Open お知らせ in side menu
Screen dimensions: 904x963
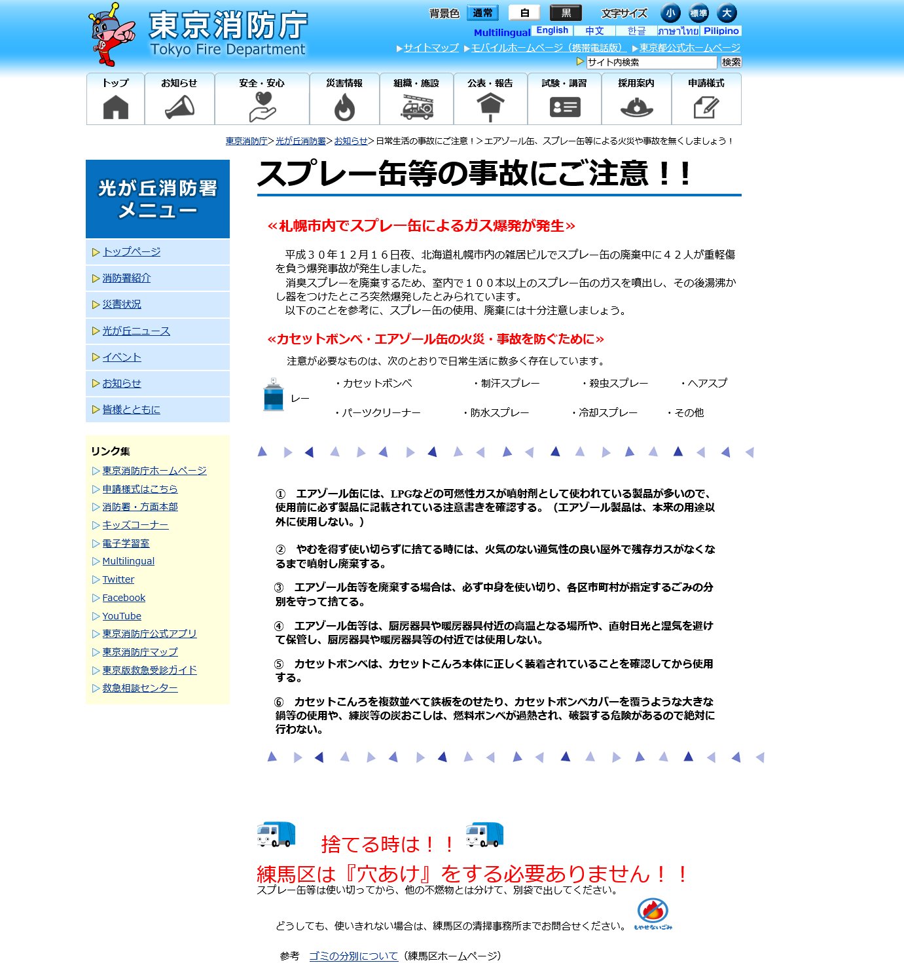122,384
